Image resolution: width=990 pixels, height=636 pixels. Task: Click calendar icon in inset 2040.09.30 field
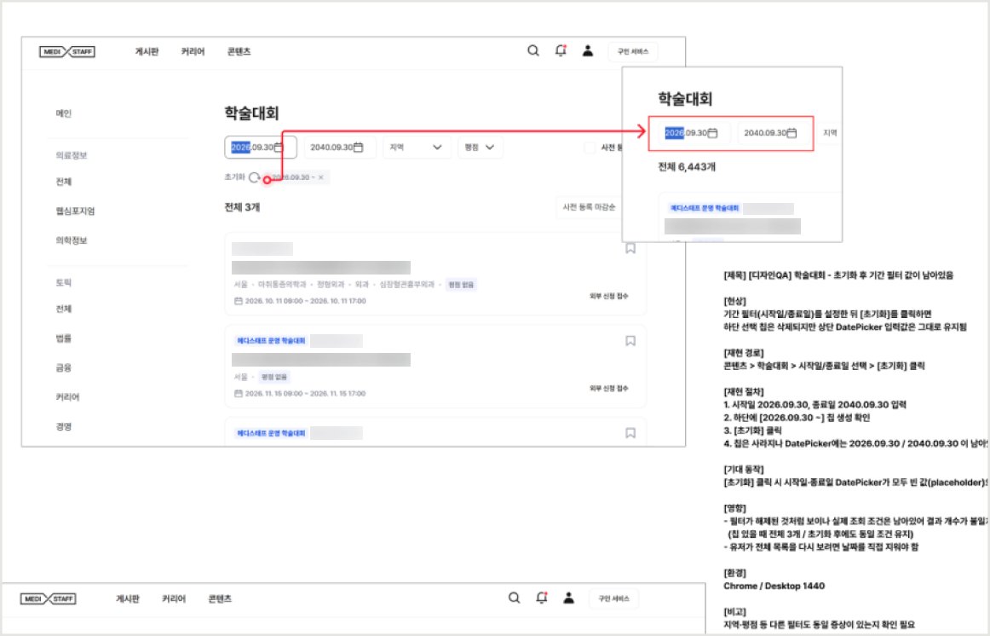click(x=791, y=133)
